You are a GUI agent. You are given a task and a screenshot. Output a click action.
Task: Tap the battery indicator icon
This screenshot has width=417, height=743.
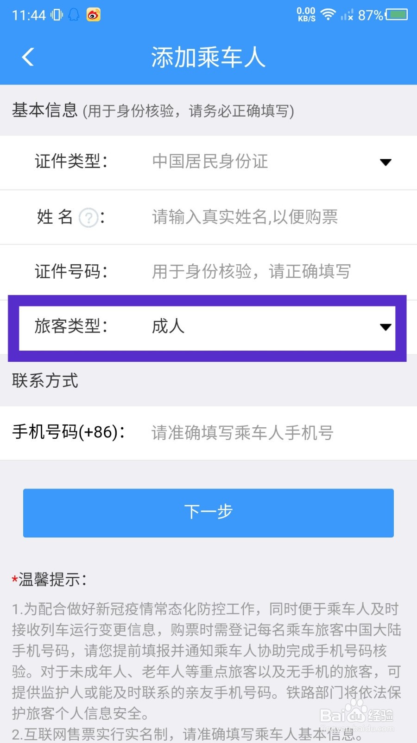tap(397, 15)
